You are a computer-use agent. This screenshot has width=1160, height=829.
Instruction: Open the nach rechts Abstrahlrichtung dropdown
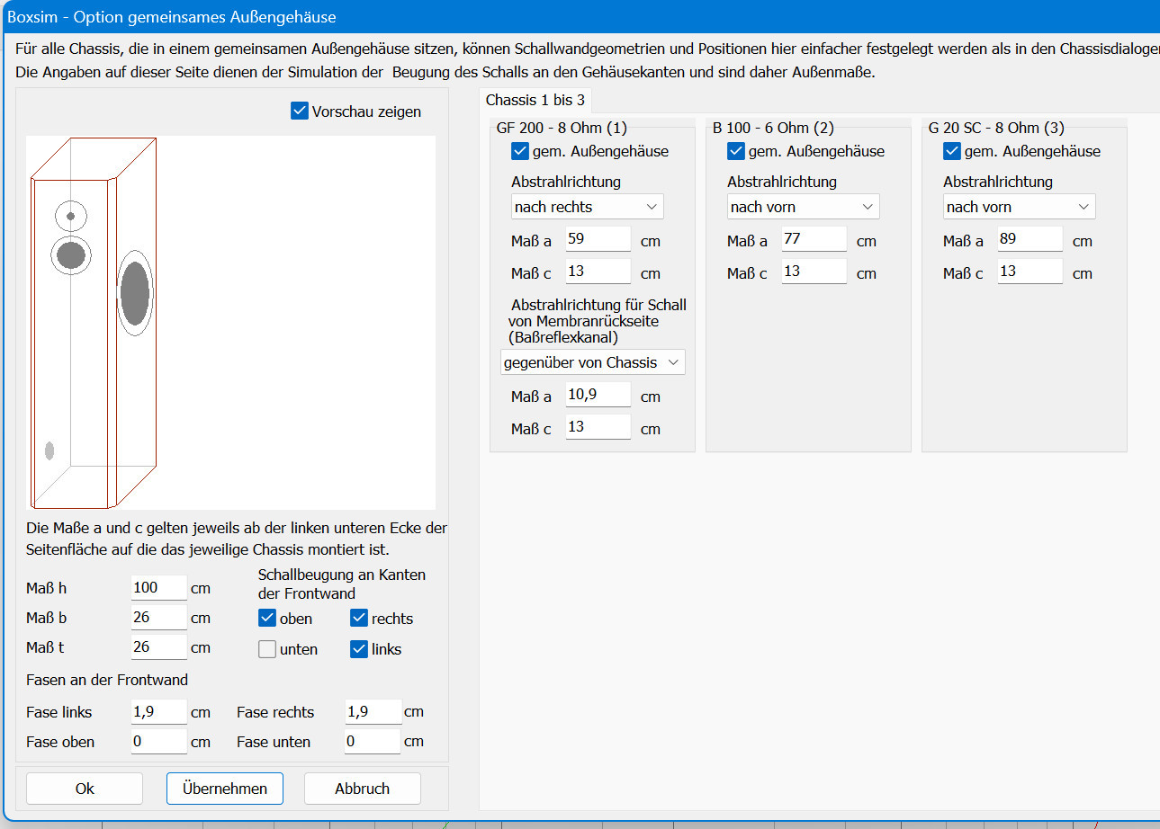[587, 207]
